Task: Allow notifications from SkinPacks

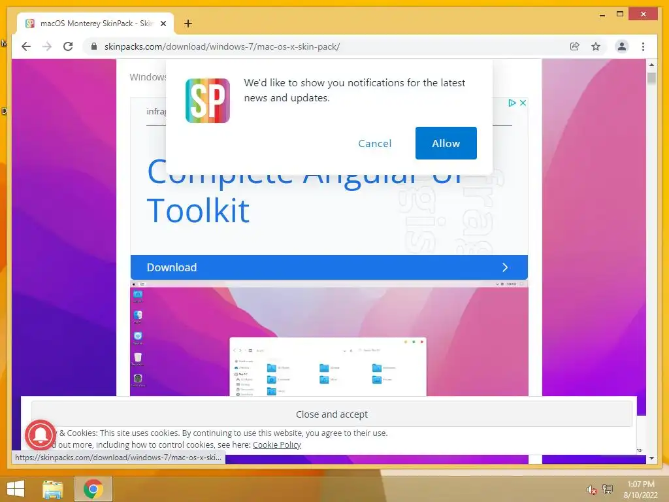Action: [x=446, y=143]
